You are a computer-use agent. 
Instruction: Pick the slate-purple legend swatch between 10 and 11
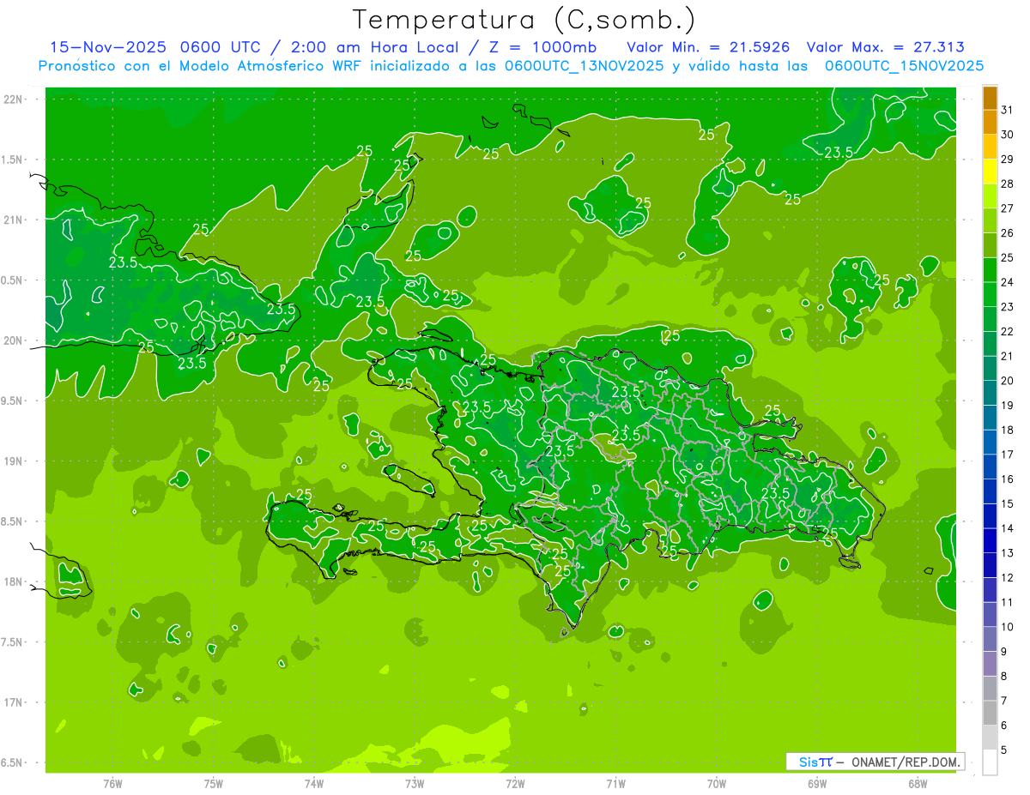coord(990,614)
